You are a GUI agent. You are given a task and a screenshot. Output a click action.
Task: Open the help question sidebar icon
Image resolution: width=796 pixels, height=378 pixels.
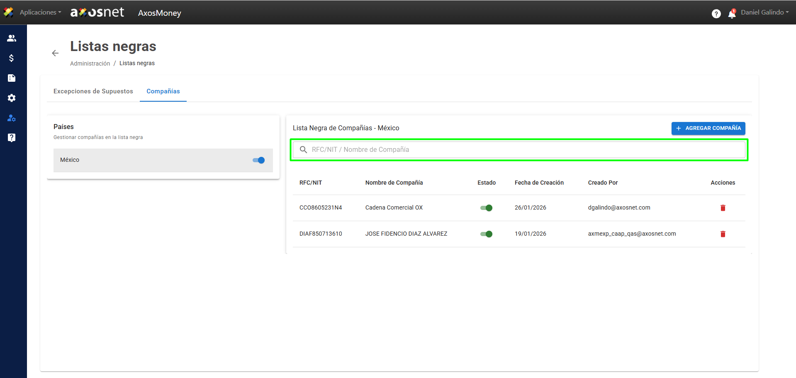pyautogui.click(x=12, y=138)
